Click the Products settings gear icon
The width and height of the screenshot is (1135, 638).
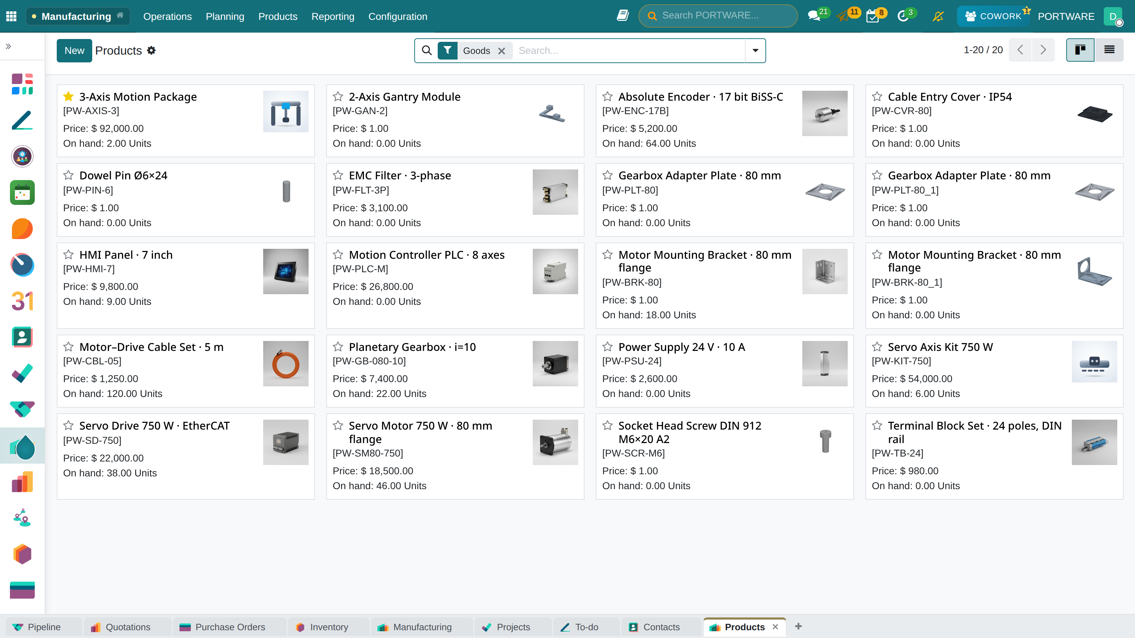[x=151, y=51]
